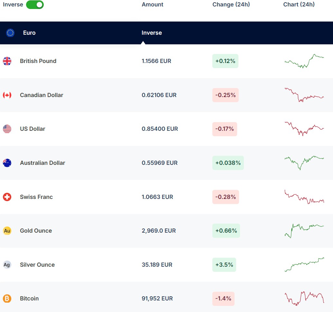Click the Silver Ounce Ag icon

[7, 265]
